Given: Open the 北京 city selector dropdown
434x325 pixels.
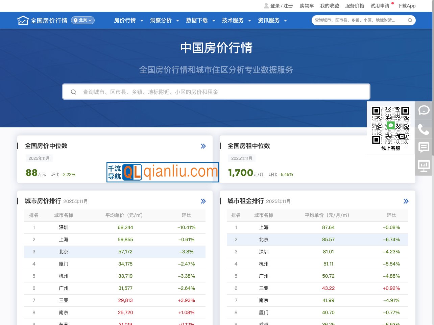Looking at the screenshot, I should [82, 20].
